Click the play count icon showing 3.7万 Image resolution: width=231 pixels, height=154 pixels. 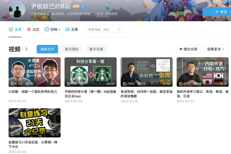click(180, 84)
